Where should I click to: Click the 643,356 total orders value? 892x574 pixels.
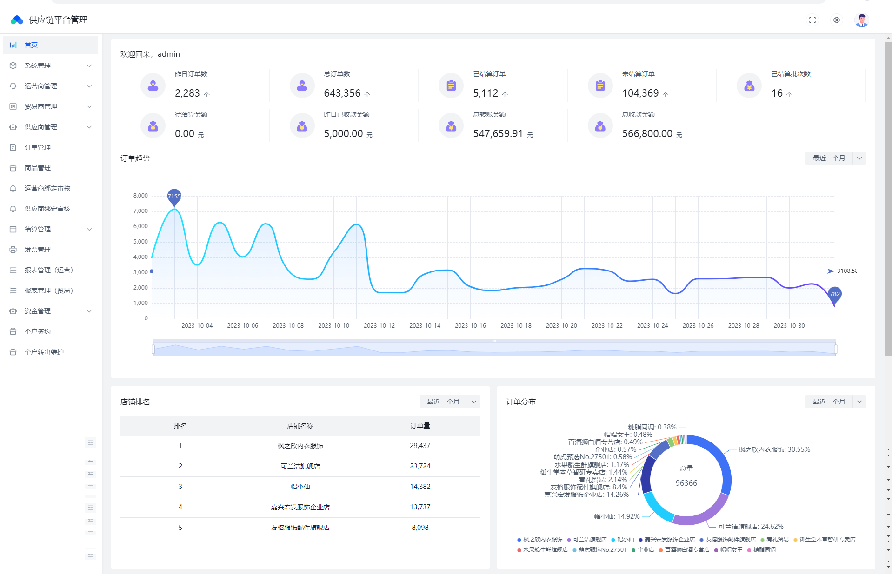coord(342,93)
